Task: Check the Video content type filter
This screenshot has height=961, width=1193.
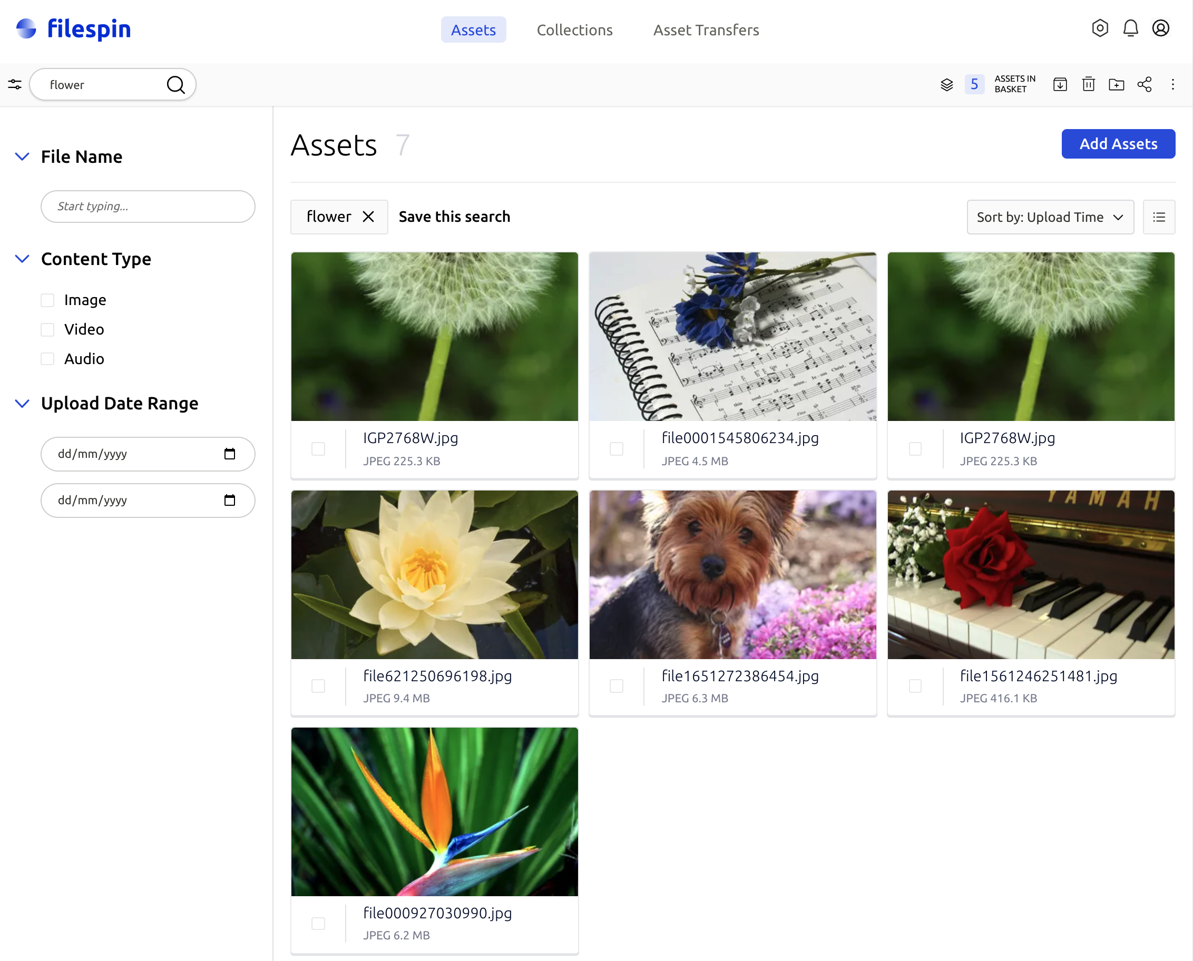Action: 47,329
